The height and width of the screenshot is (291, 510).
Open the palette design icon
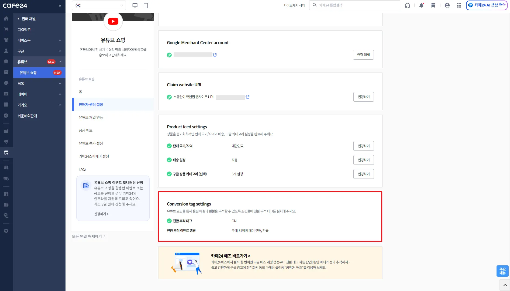[6, 83]
